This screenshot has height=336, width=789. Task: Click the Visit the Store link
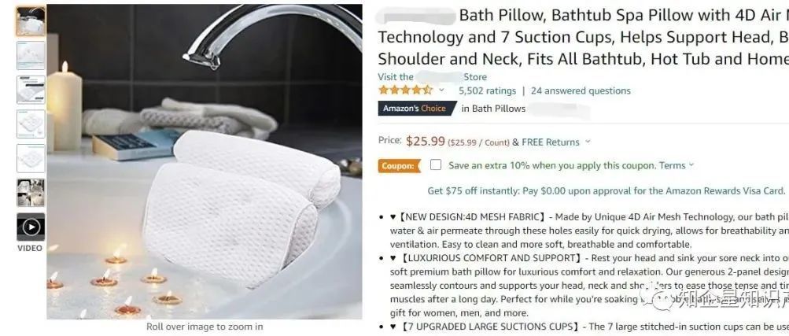pos(432,77)
